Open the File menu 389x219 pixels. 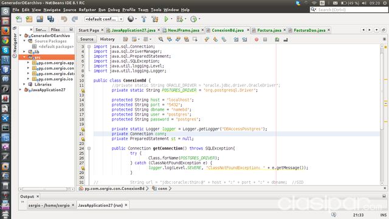[16, 10]
